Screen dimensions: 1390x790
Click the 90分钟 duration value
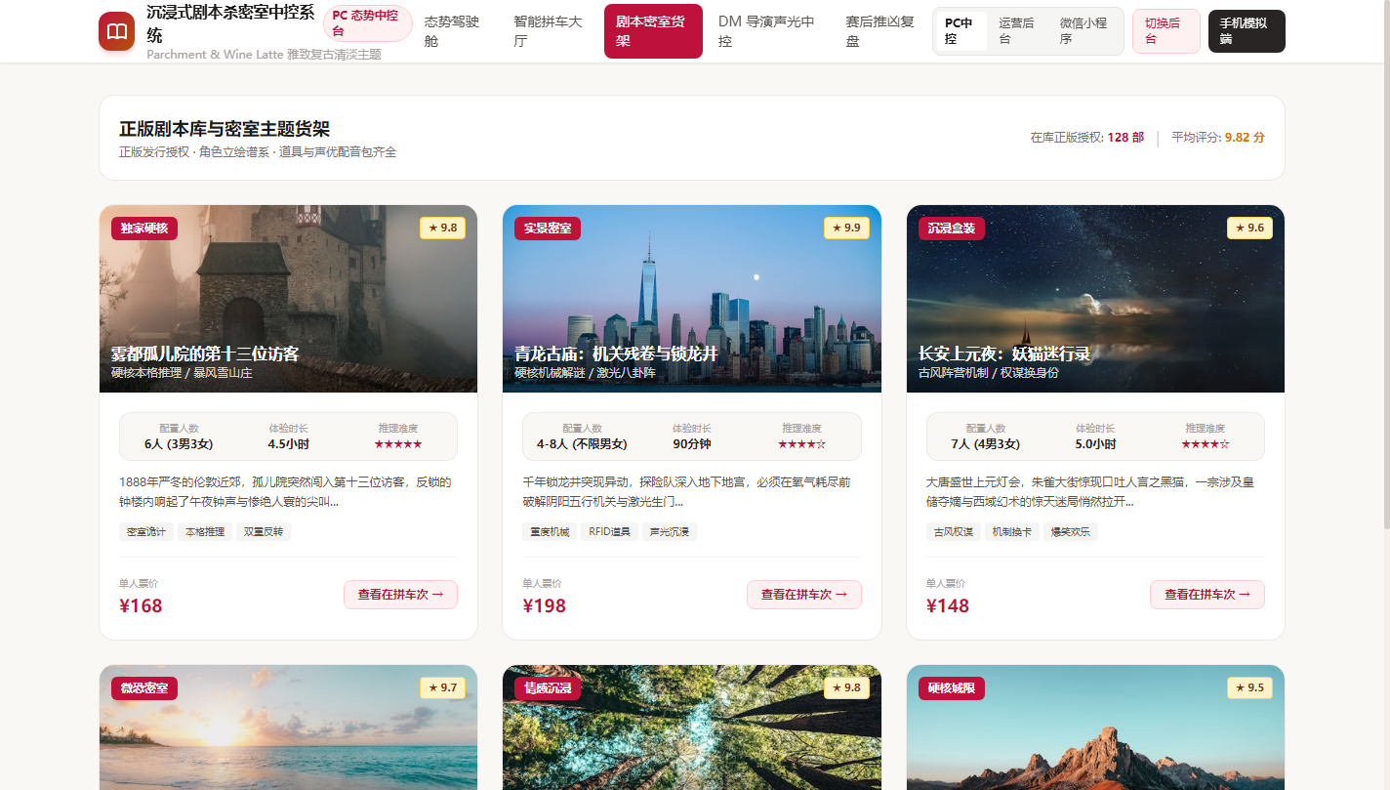pos(692,444)
